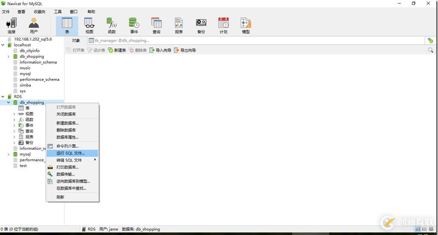Open the 工具 (Tools) menu
438x235 pixels.
(58, 12)
